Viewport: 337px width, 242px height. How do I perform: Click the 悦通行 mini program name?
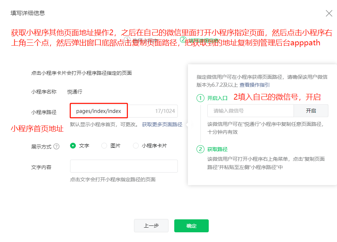click(x=75, y=92)
